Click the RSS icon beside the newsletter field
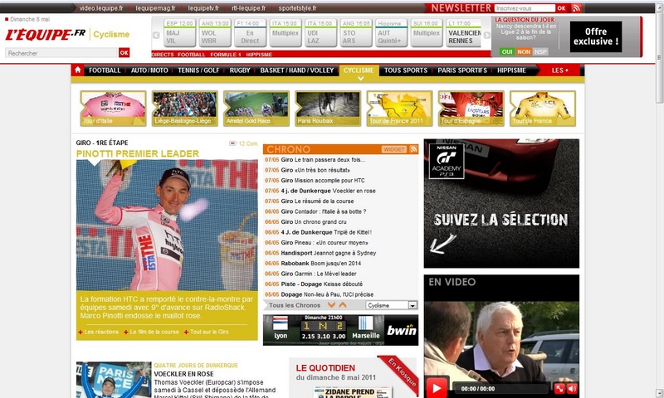The height and width of the screenshot is (398, 664). [x=577, y=7]
